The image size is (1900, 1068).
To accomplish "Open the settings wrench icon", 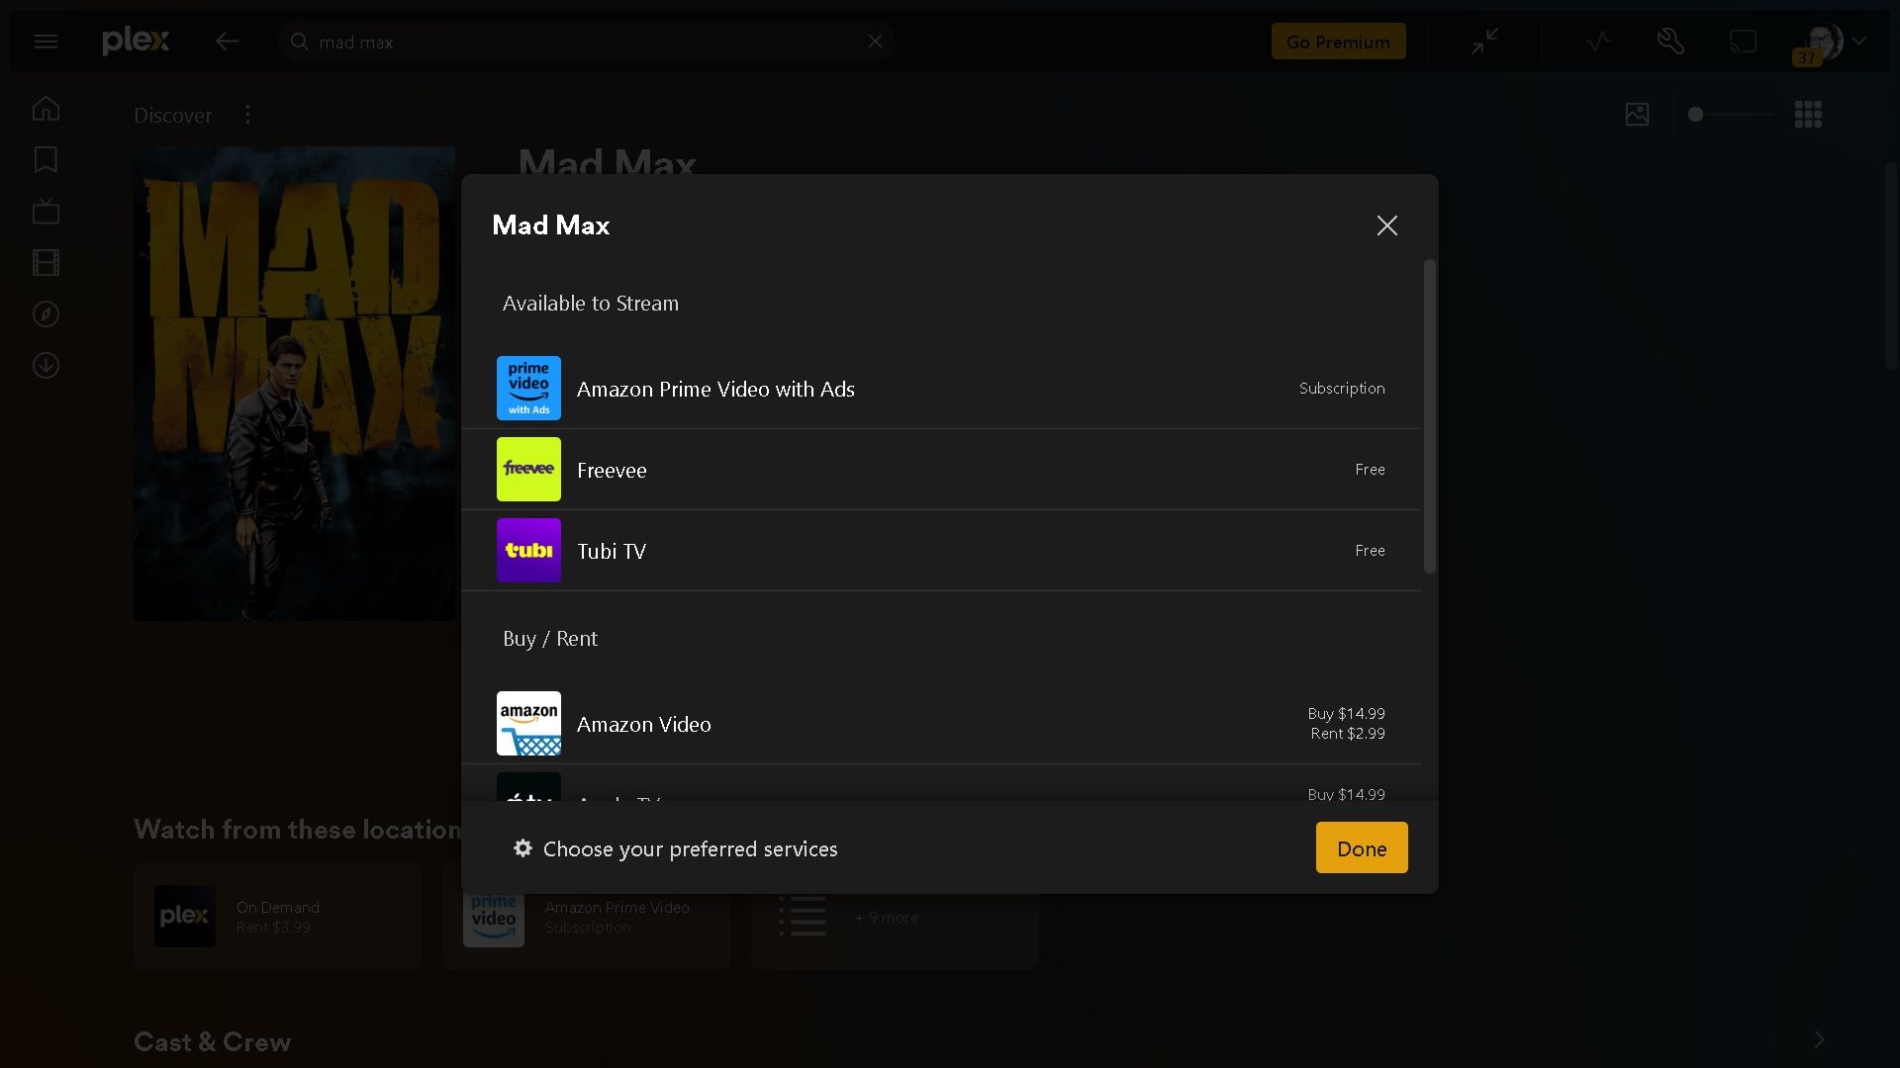I will [x=1671, y=41].
